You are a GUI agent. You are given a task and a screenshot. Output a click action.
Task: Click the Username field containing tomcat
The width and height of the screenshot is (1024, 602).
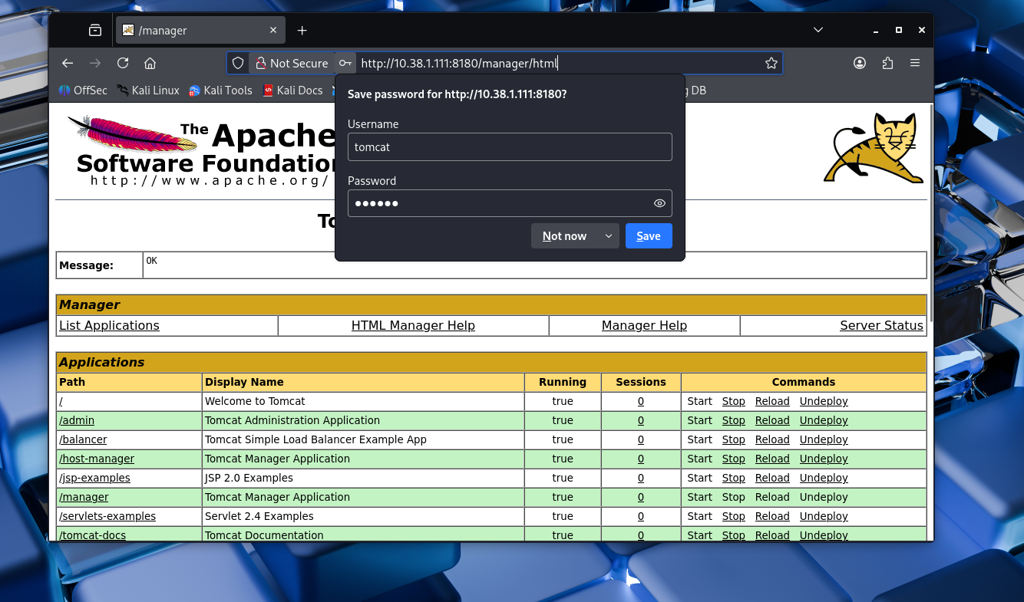coord(510,146)
